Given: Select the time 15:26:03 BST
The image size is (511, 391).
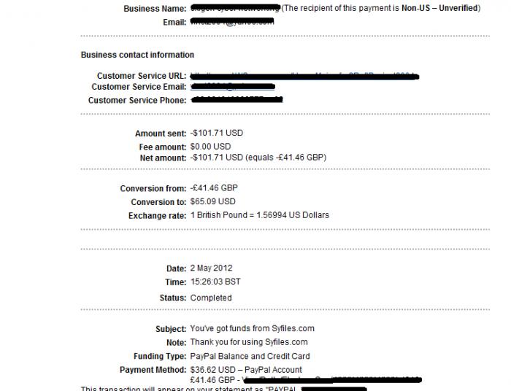Looking at the screenshot, I should click(x=215, y=282).
